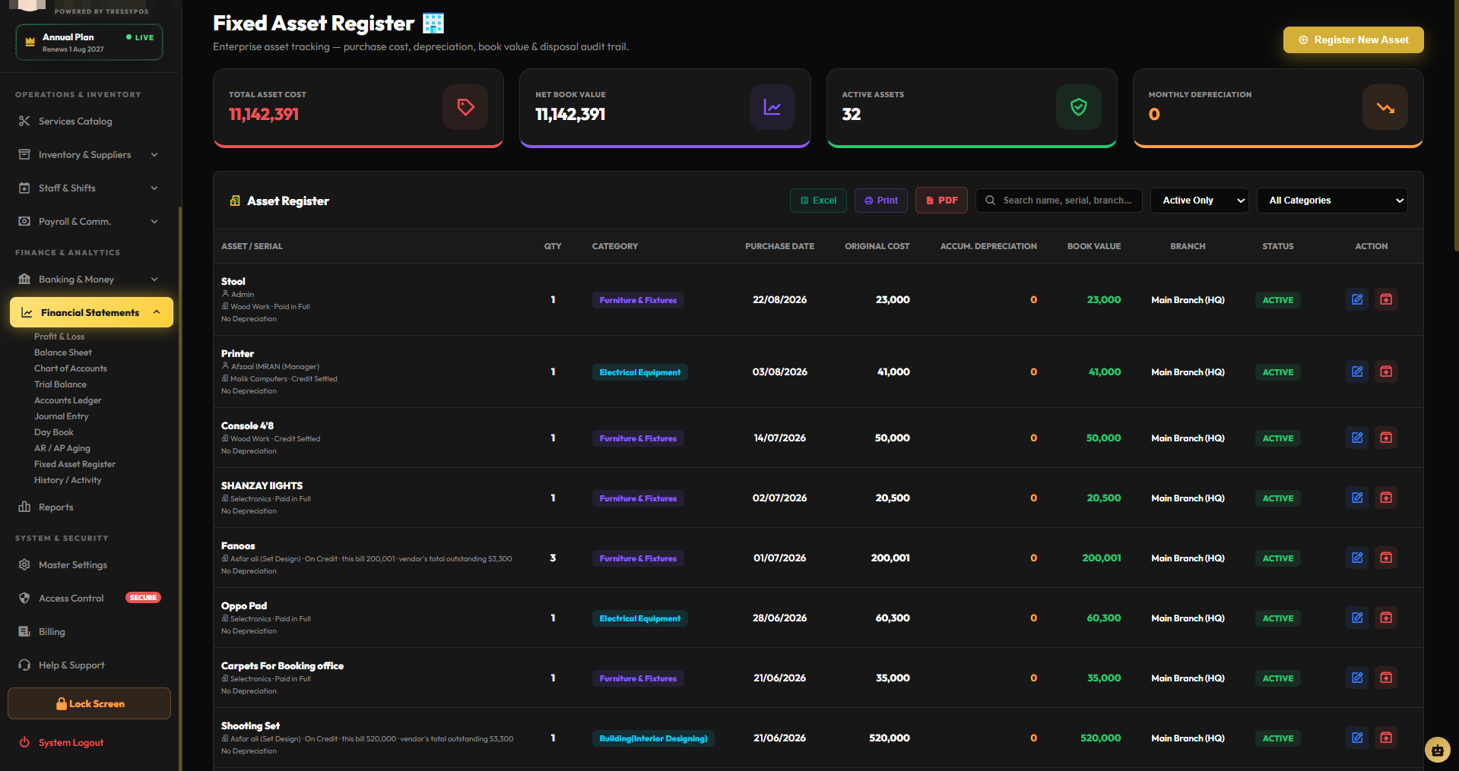Open Balance Sheet page

coord(63,352)
